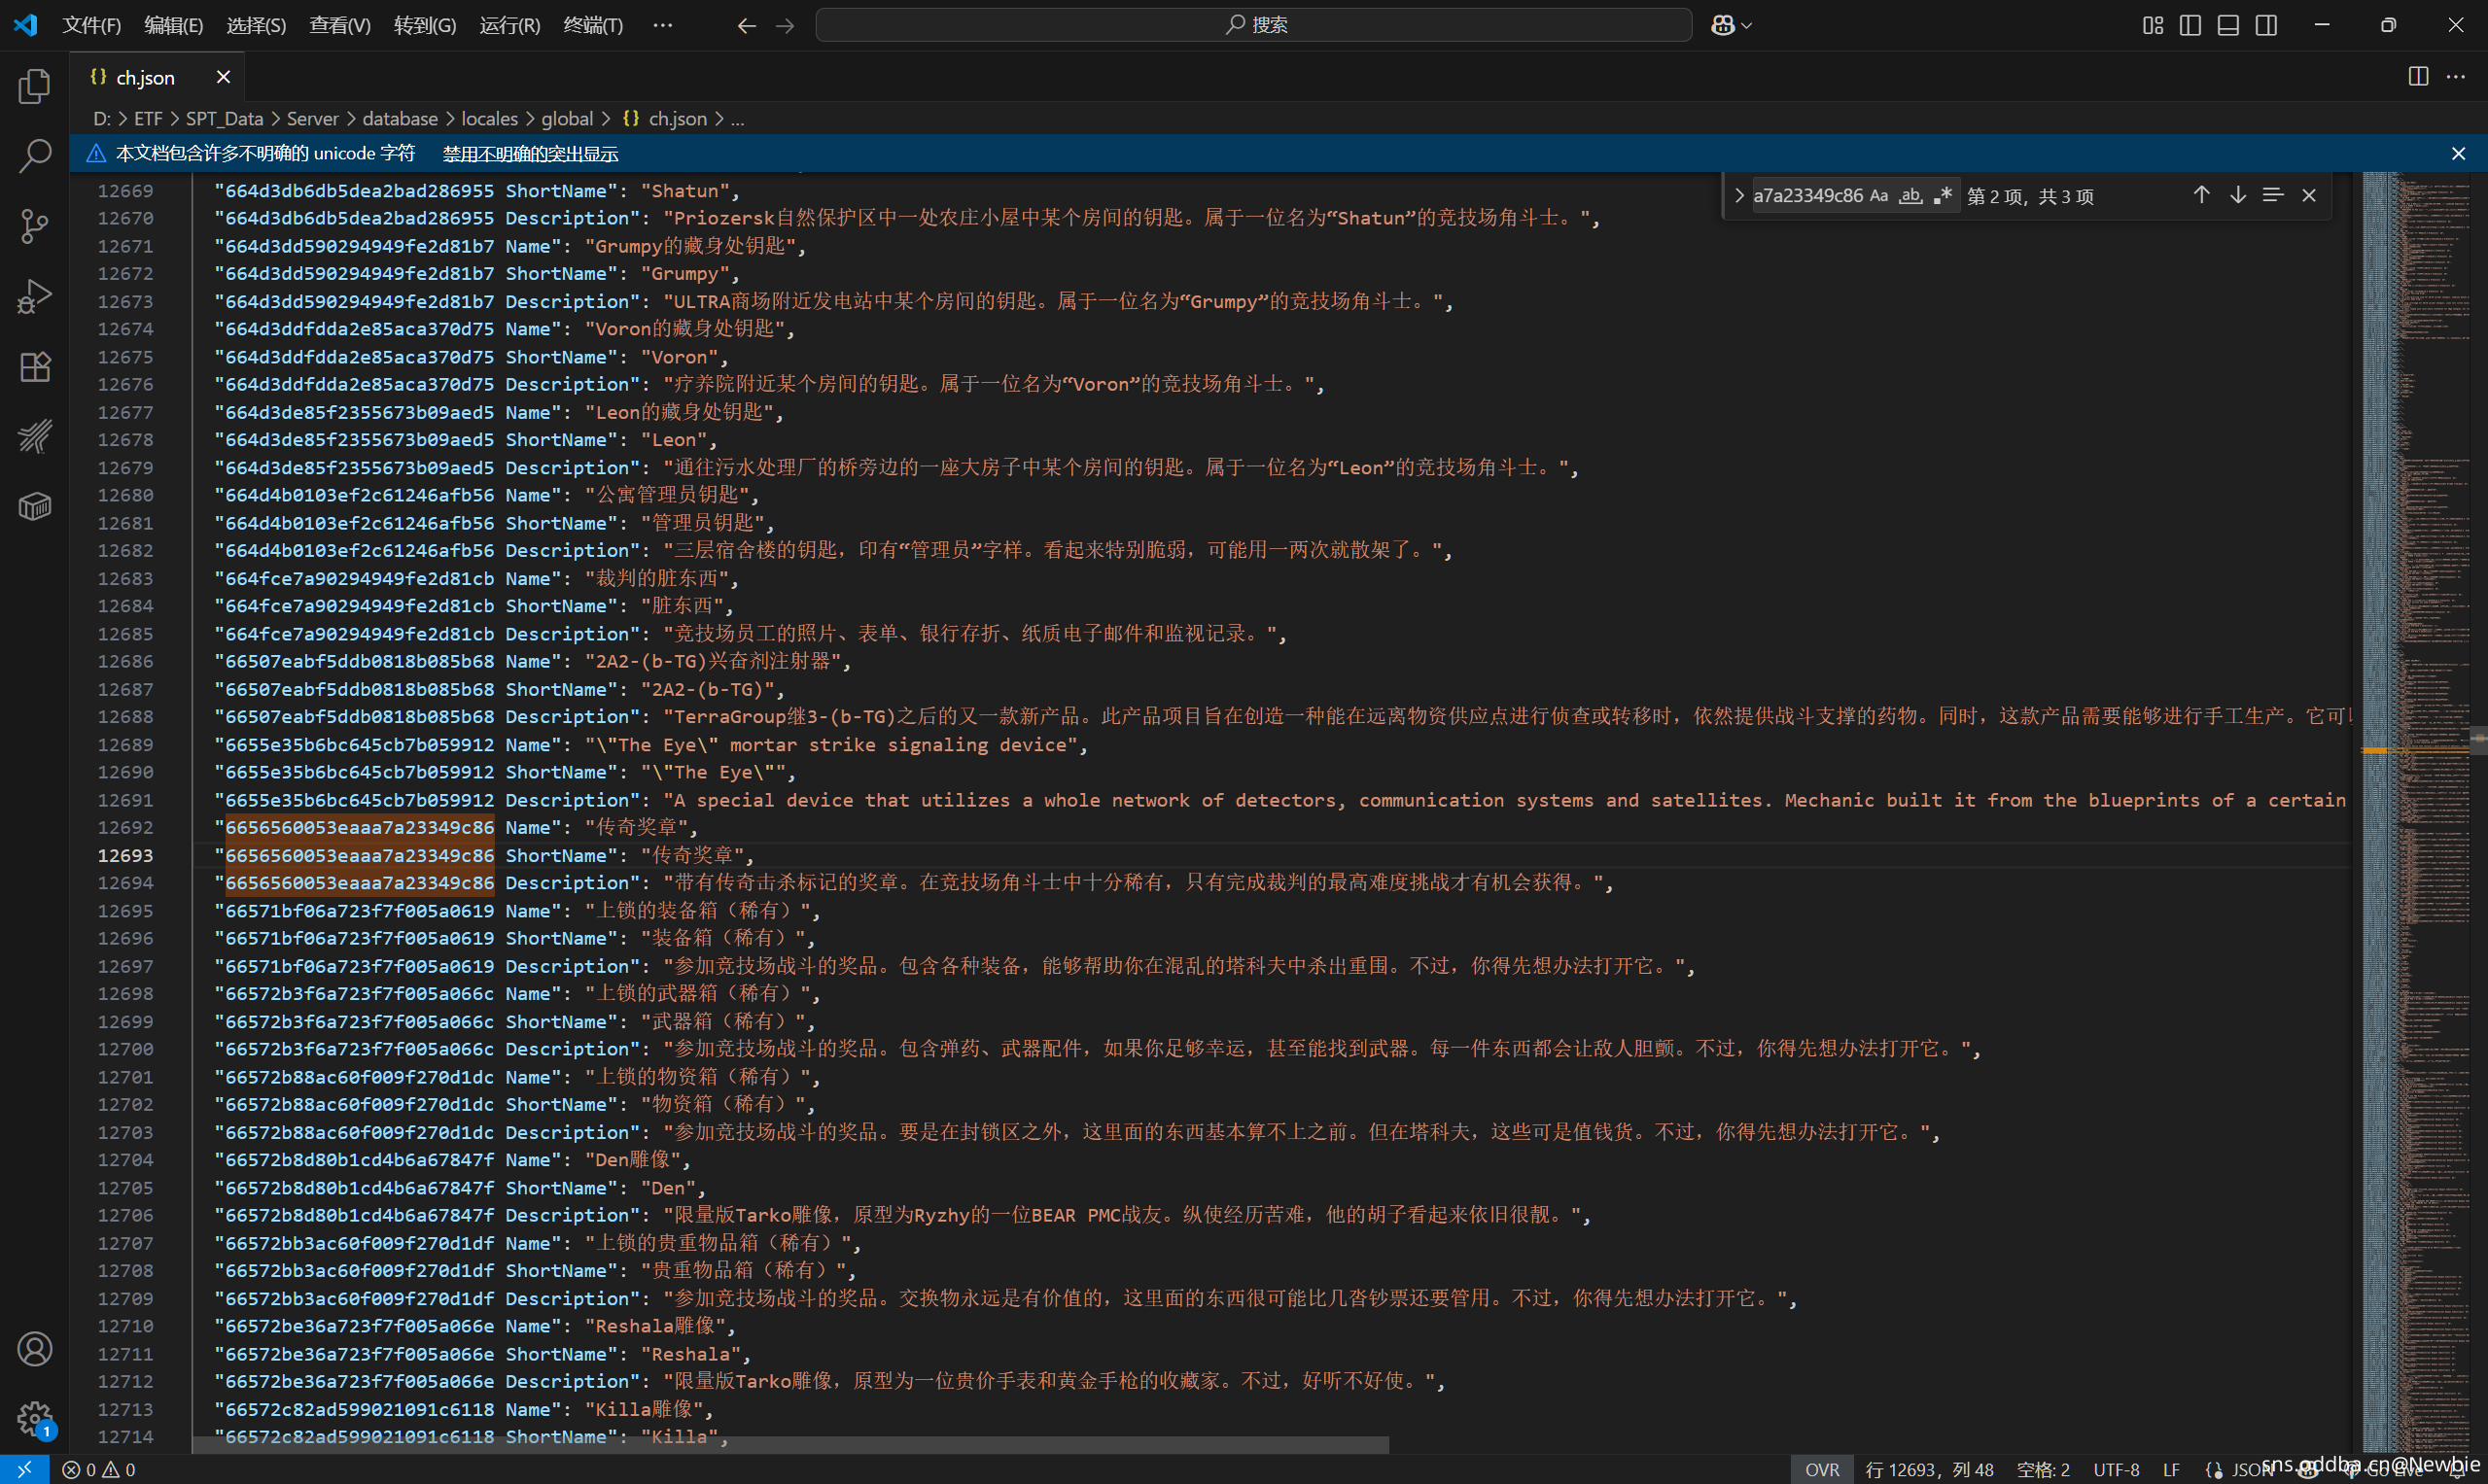This screenshot has height=1484, width=2488.
Task: Expand replace field in find widget
Action: (x=1738, y=195)
